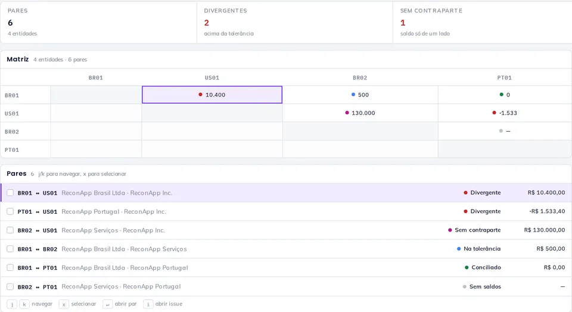The image size is (572, 312).
Task: Open pair ReconApp Portugal · ReconApp Inc.
Action: click(286, 211)
